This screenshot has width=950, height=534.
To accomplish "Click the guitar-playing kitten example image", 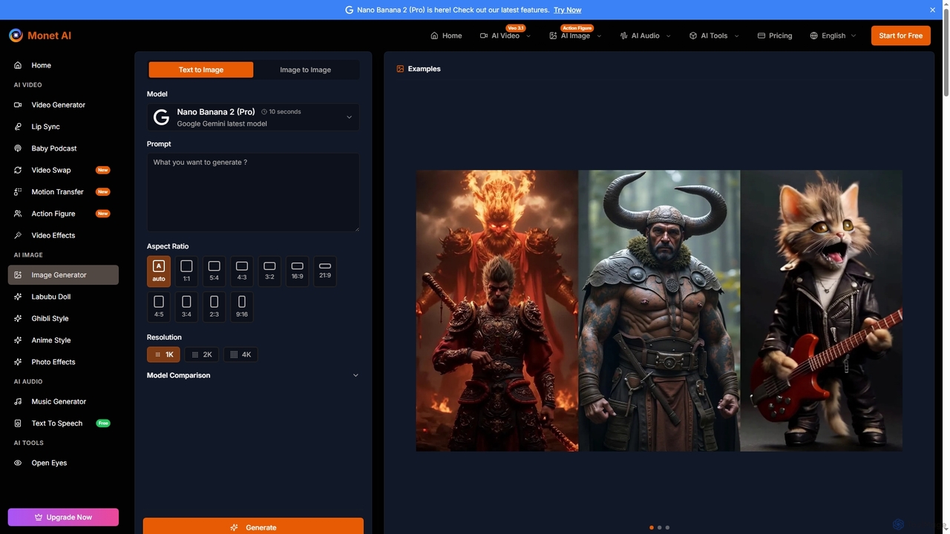I will [822, 311].
